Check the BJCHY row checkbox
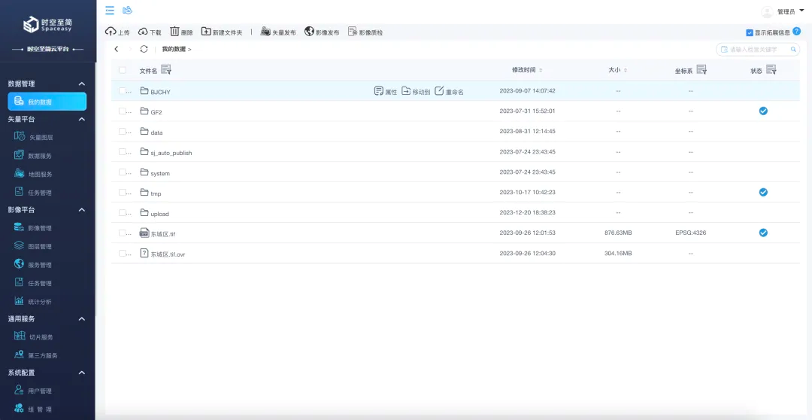The height and width of the screenshot is (420, 812). click(123, 91)
